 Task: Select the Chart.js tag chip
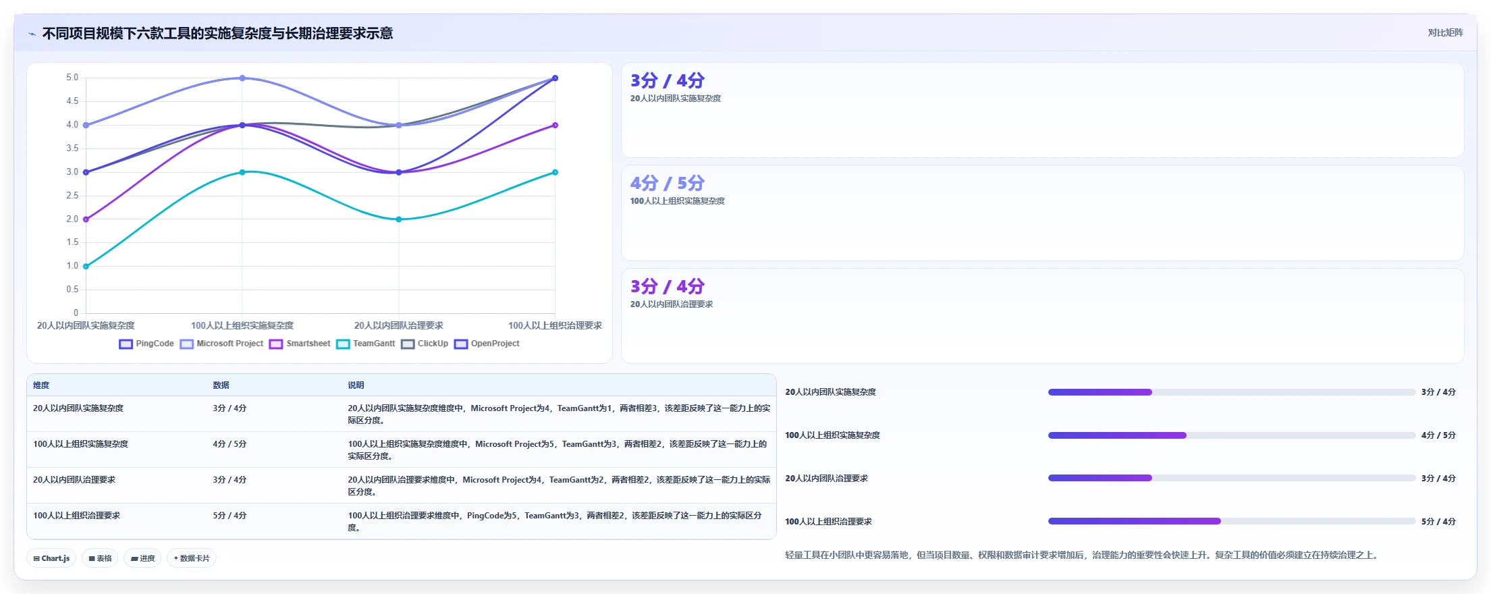(x=51, y=558)
